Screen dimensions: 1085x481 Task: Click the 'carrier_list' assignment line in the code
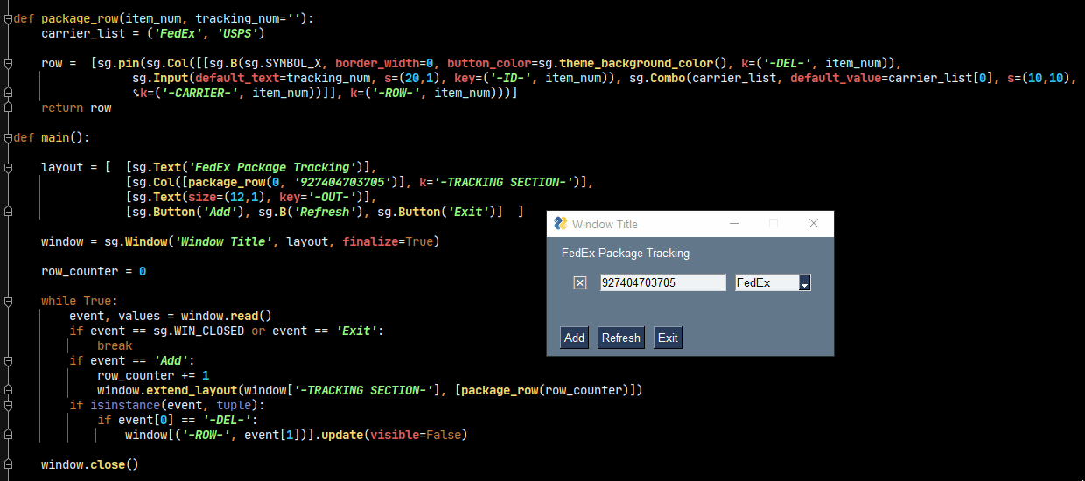point(152,33)
